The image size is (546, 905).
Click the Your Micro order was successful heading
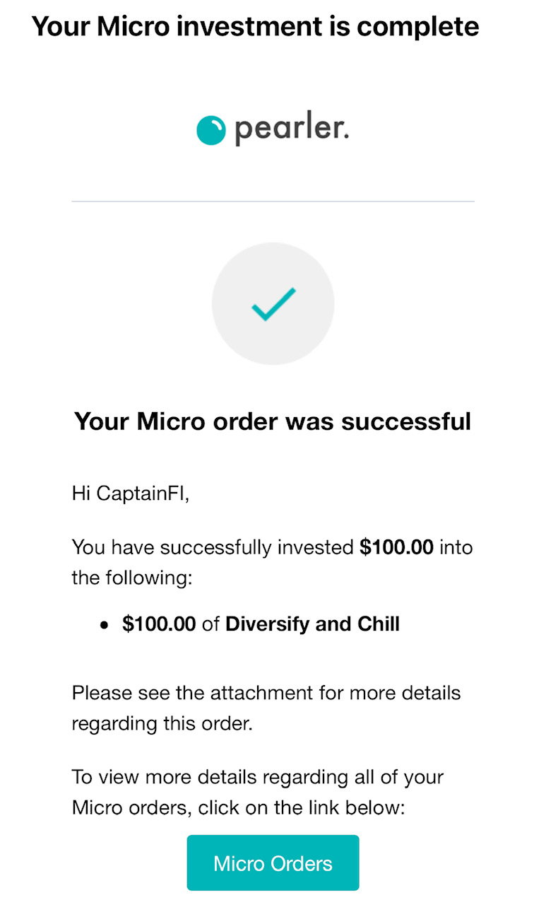pos(273,421)
